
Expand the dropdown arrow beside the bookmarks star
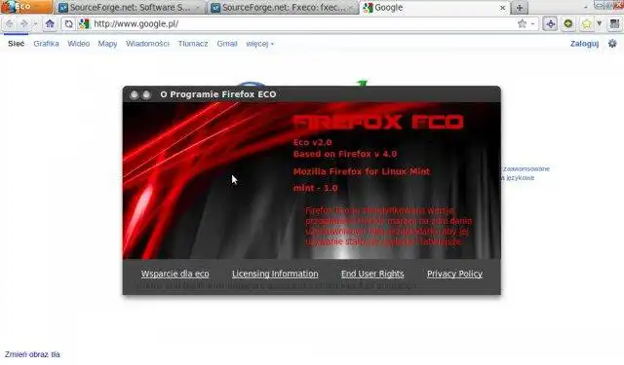point(600,23)
